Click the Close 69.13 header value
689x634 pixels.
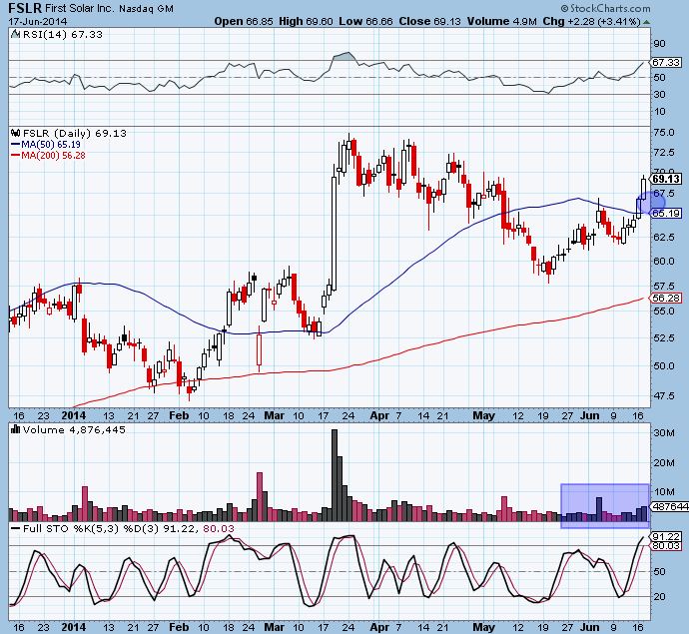(x=429, y=21)
